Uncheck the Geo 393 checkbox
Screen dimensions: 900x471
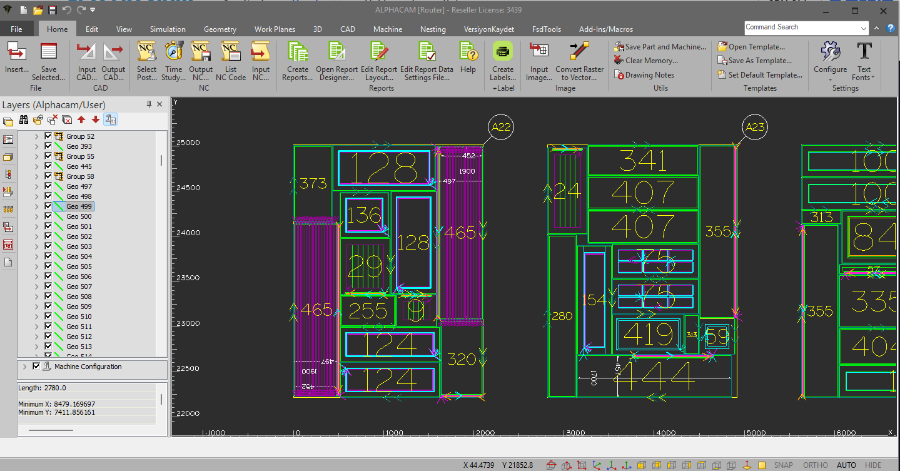click(x=48, y=146)
